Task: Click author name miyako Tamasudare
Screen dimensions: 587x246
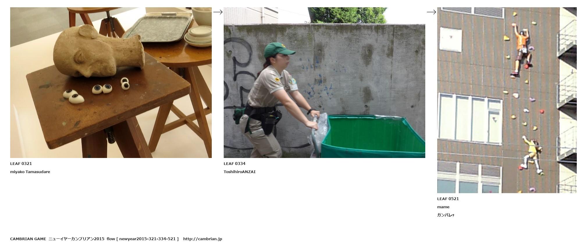Action: pos(30,172)
